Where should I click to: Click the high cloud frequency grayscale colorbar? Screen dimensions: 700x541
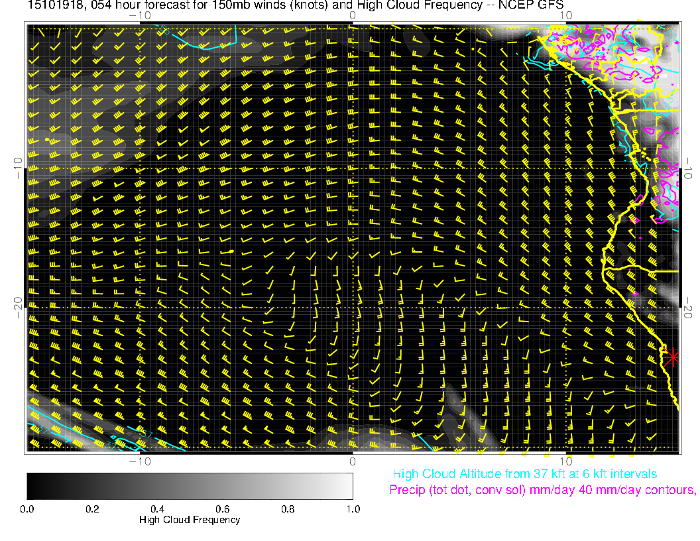(190, 485)
